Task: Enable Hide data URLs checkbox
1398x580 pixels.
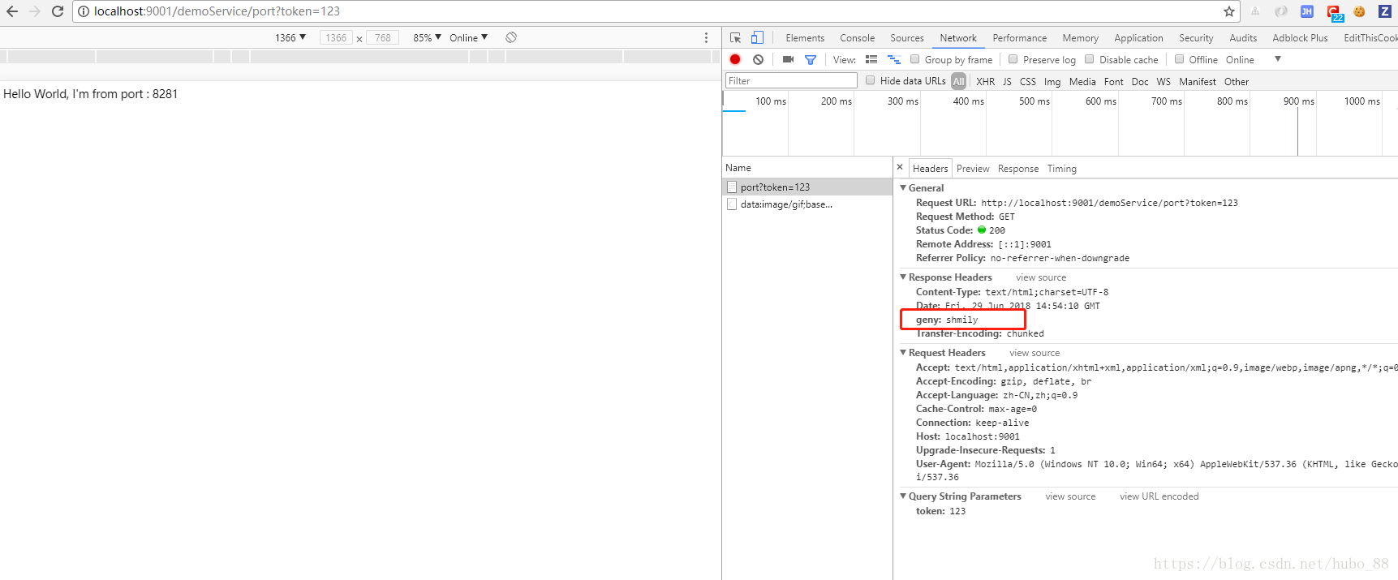Action: pyautogui.click(x=871, y=80)
